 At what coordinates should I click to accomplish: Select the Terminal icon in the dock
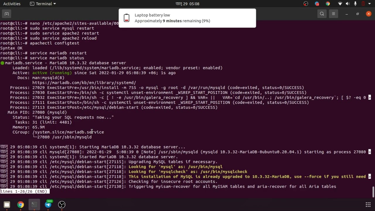(34, 205)
